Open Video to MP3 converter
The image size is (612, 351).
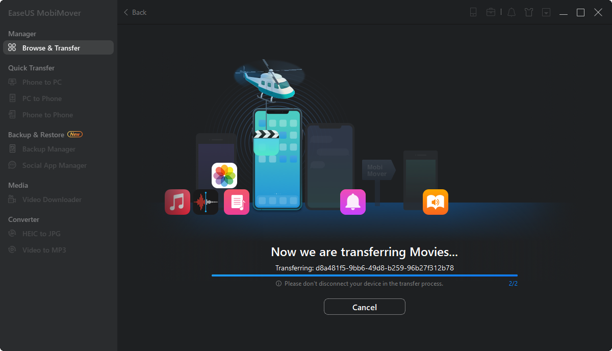(x=44, y=250)
